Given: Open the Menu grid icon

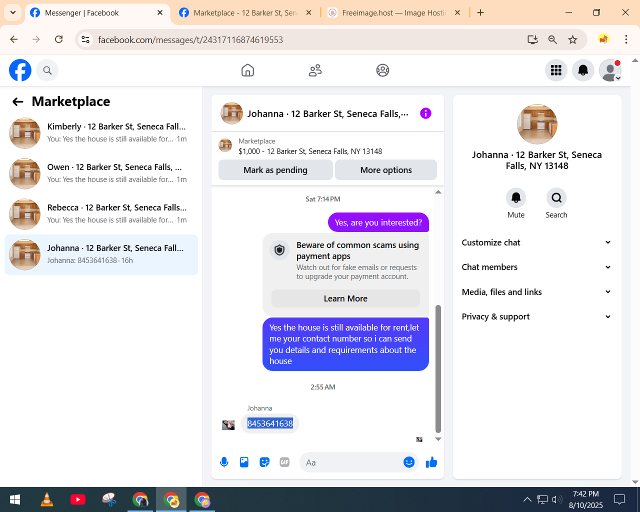Looking at the screenshot, I should coord(556,70).
